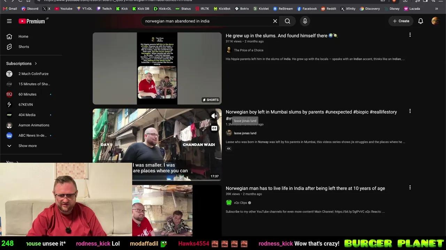The image size is (446, 250).
Task: Open the Discovery bookmark
Action: [x=370, y=9]
